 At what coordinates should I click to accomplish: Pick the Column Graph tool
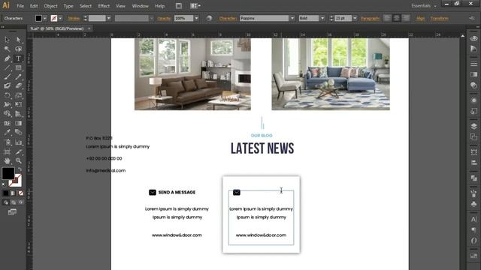18,142
